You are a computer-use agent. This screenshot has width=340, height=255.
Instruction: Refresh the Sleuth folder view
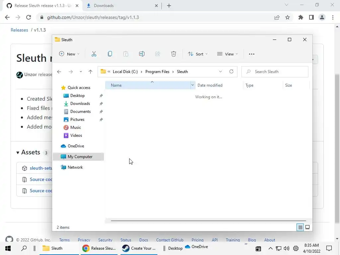click(x=231, y=72)
